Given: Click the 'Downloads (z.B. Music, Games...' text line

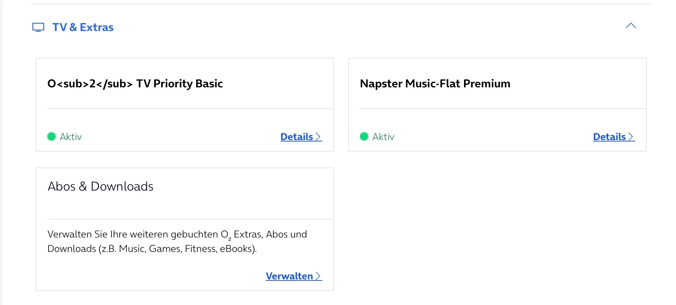Looking at the screenshot, I should pyautogui.click(x=152, y=249).
